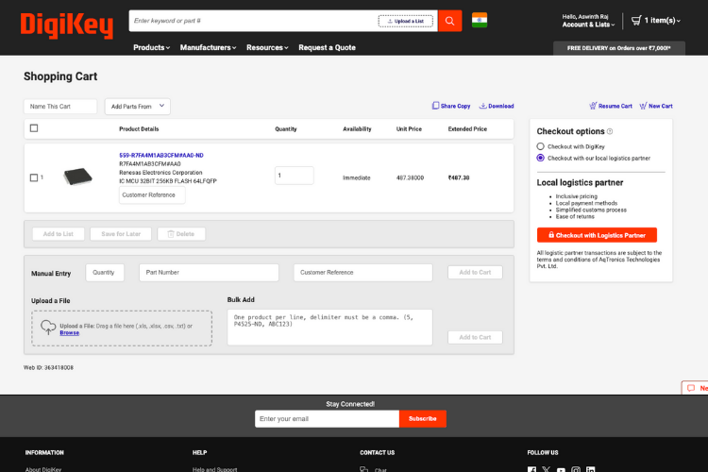The image size is (708, 472).
Task: Open the LinkedIn icon under Follow Us
Action: [591, 470]
